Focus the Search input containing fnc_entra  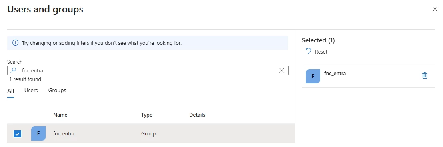(x=148, y=70)
